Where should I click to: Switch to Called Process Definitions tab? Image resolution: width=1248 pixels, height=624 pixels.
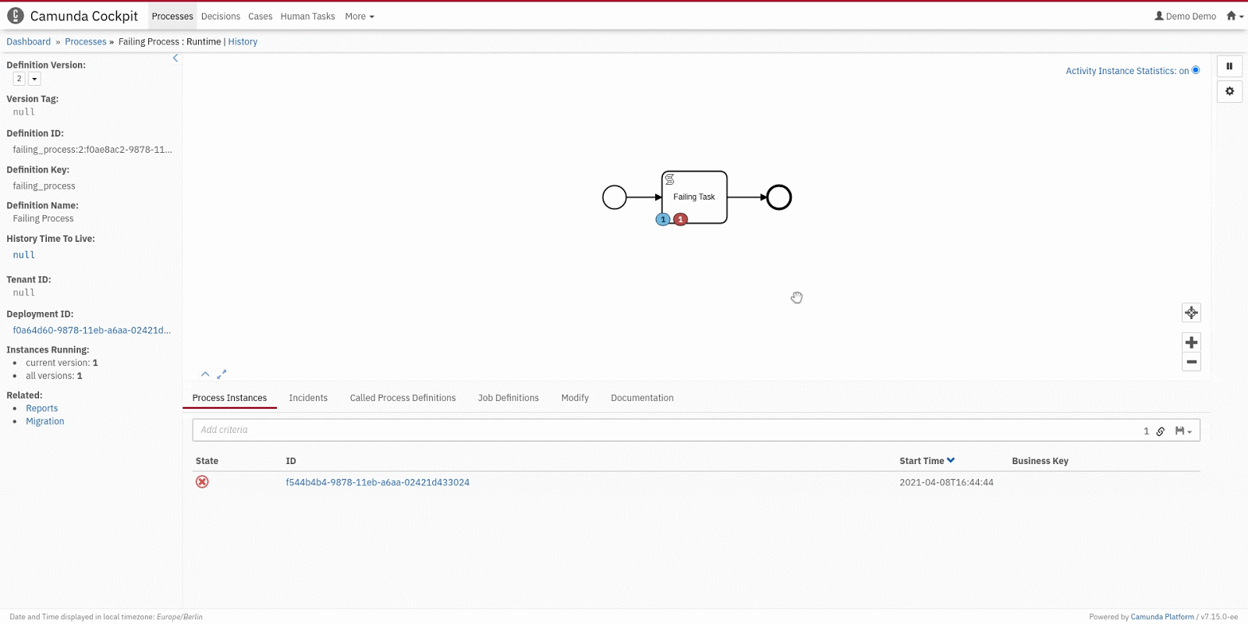pos(402,398)
